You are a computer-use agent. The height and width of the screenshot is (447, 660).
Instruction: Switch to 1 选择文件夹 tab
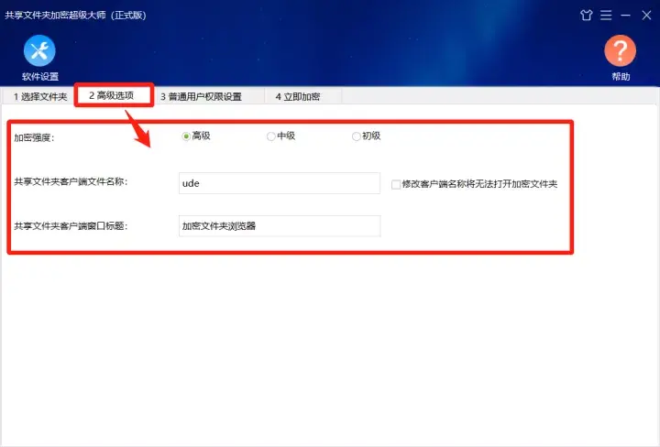click(x=40, y=97)
